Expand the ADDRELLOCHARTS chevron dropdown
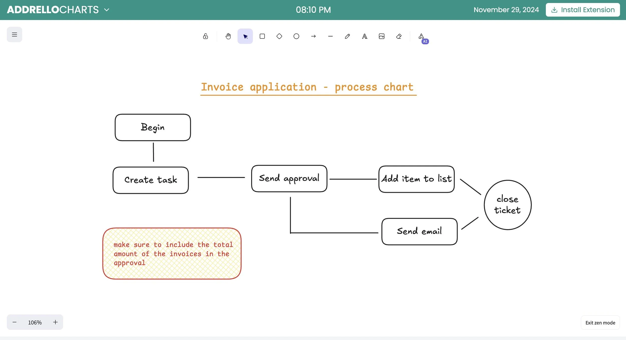 point(107,10)
